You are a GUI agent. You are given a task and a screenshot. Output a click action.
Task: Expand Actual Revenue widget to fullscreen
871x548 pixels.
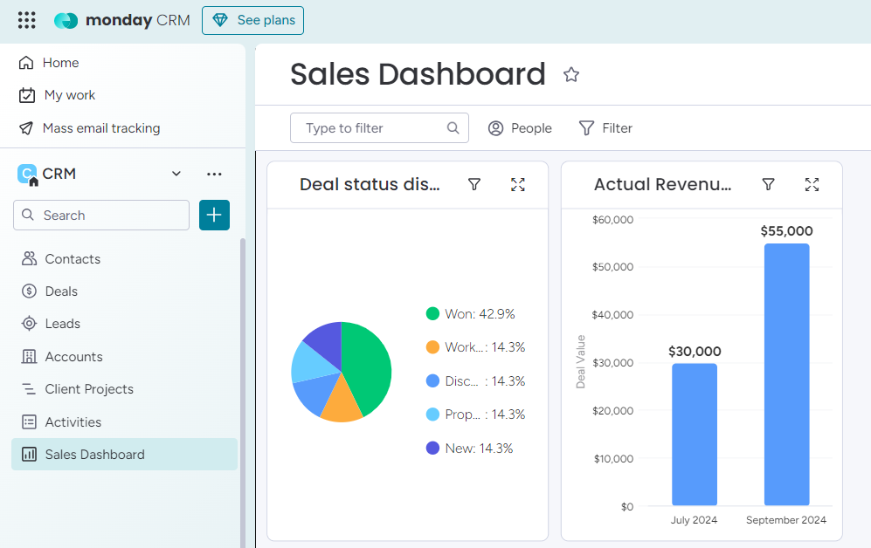812,184
